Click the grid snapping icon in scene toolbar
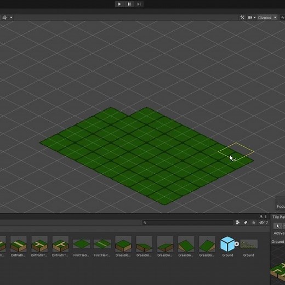285x285 pixels. 4,18
